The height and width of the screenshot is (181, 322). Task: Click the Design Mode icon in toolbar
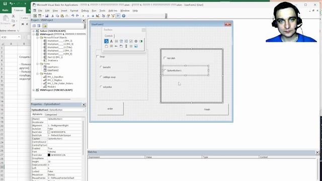coord(98,16)
